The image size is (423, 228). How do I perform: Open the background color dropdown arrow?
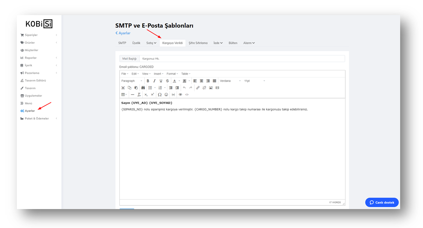pos(189,81)
